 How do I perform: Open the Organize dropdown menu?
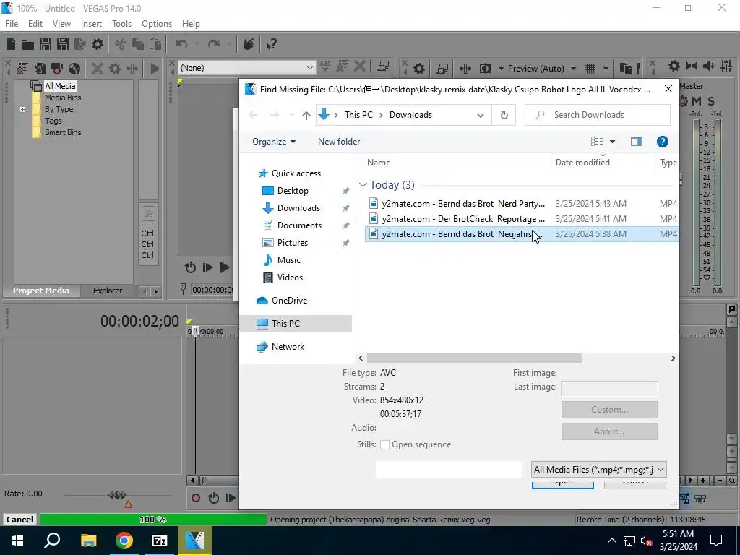coord(274,142)
